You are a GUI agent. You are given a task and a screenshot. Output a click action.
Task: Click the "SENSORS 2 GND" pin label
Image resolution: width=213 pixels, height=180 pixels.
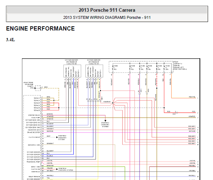pyautogui.click(x=34, y=145)
